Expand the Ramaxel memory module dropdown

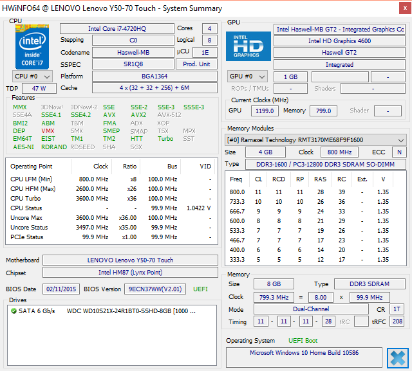pyautogui.click(x=315, y=140)
